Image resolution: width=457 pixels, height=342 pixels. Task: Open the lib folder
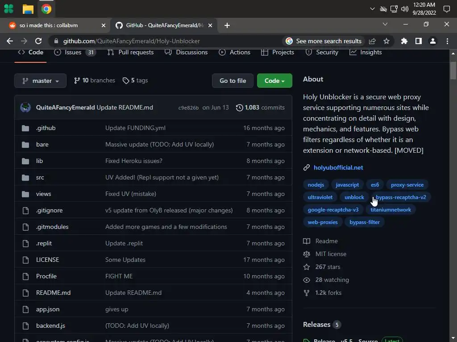(x=39, y=161)
